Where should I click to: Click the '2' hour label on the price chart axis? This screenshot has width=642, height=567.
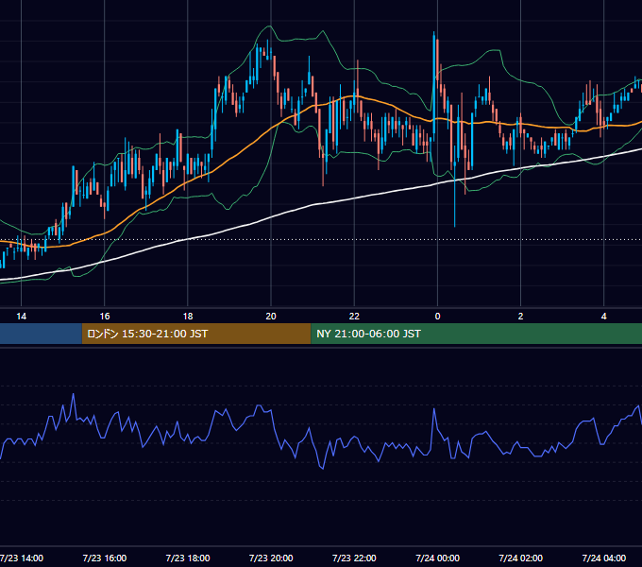point(520,317)
